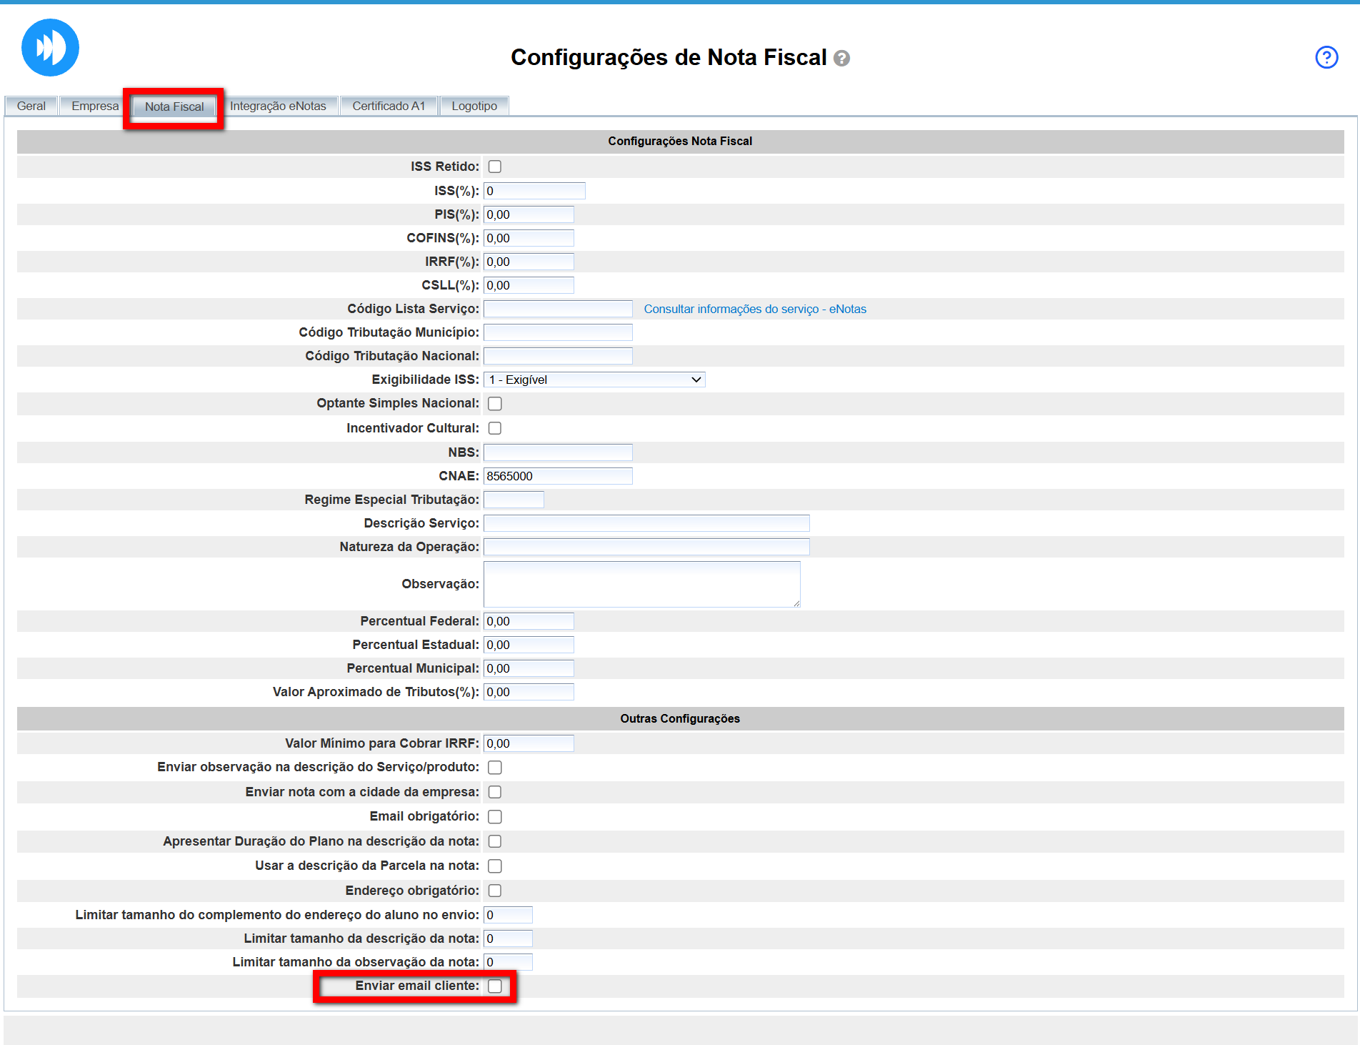Viewport: 1360px width, 1045px height.
Task: Click the blue double-arrow logo icon
Action: click(x=50, y=48)
